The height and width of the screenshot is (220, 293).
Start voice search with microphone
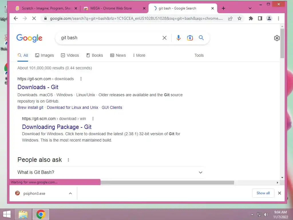point(179,38)
